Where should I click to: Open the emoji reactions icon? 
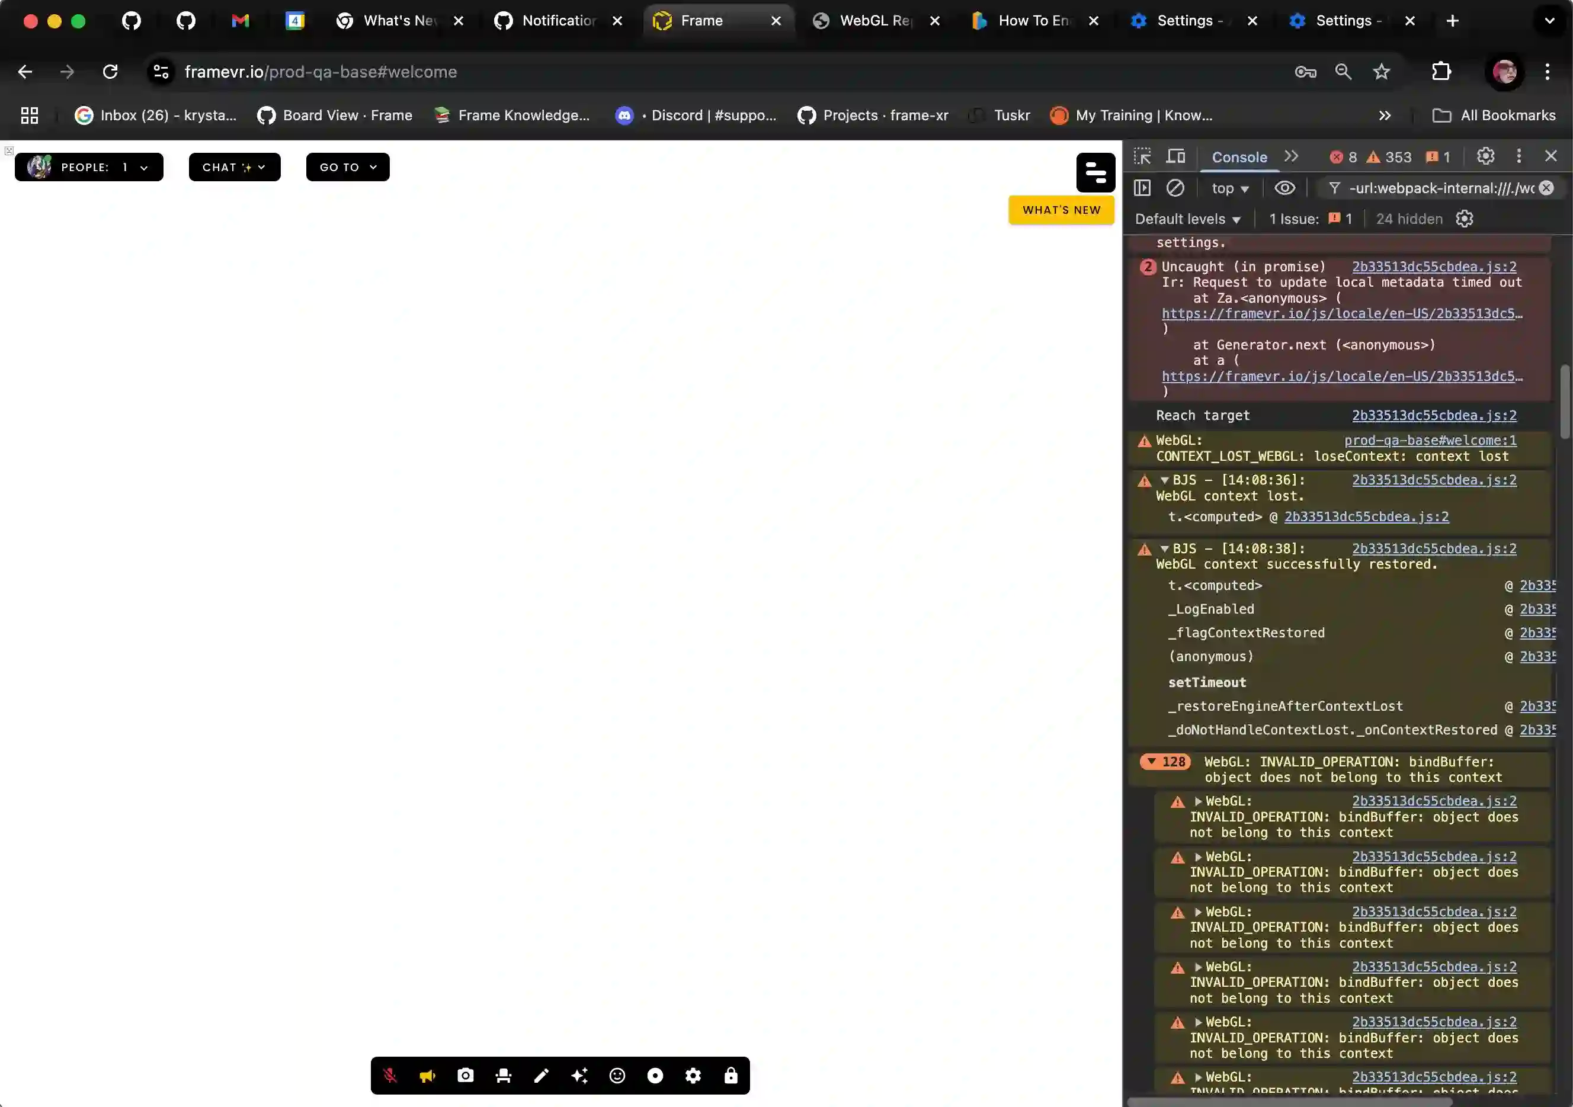pos(617,1076)
